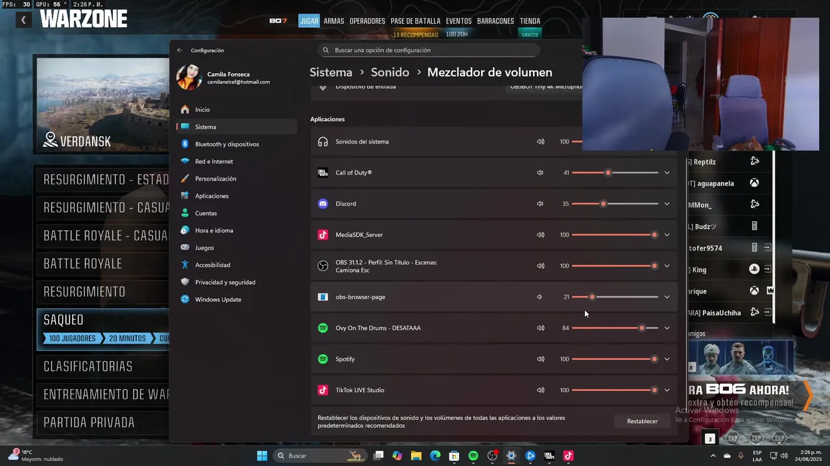Expand Discord audio options chevron
The image size is (830, 466).
tap(667, 204)
